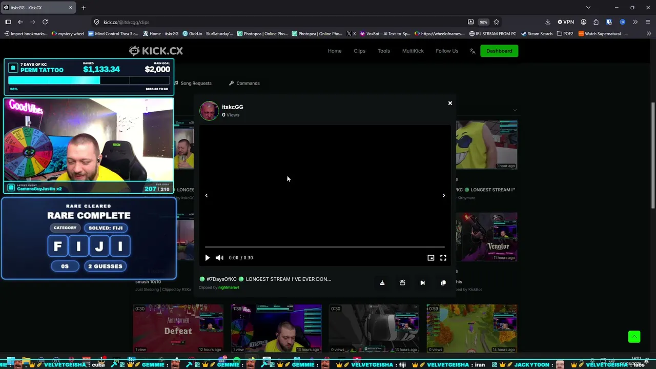Viewport: 656px width, 369px height.
Task: Click the browser back arrow
Action: 20,22
